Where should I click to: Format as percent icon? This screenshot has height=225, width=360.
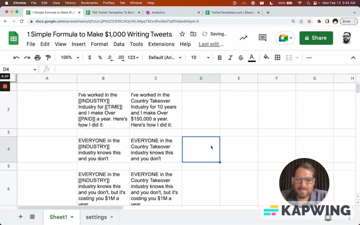[100, 57]
